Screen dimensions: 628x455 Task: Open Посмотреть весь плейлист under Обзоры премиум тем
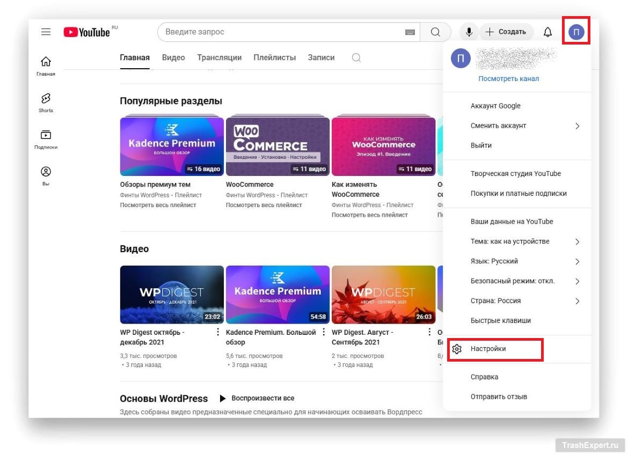coord(158,204)
